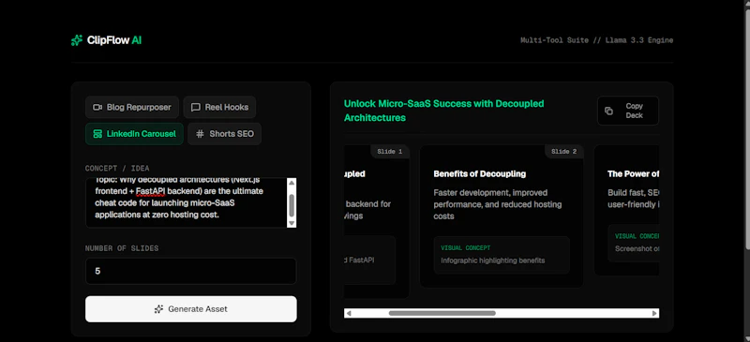Click the slide deck left scroll arrow
750x342 pixels.
(x=349, y=313)
